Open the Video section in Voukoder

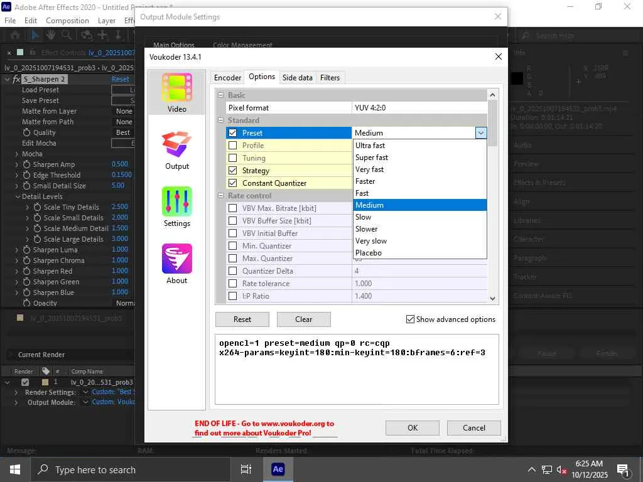176,93
